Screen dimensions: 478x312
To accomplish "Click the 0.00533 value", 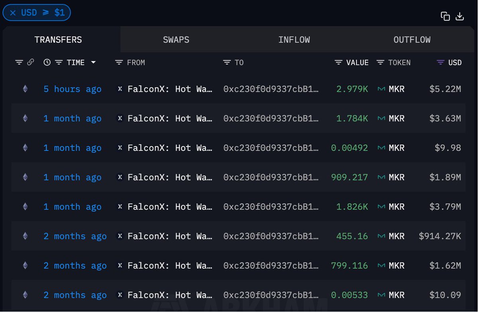I will pos(349,295).
